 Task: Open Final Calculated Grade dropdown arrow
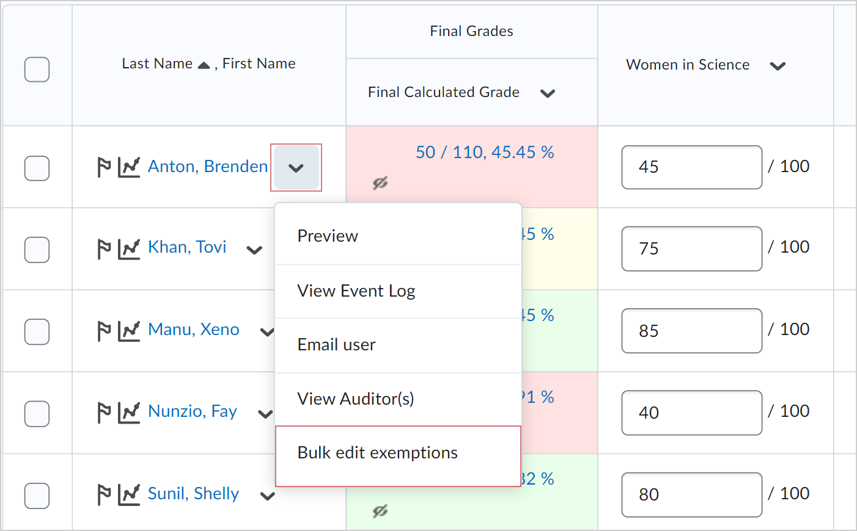tap(548, 93)
